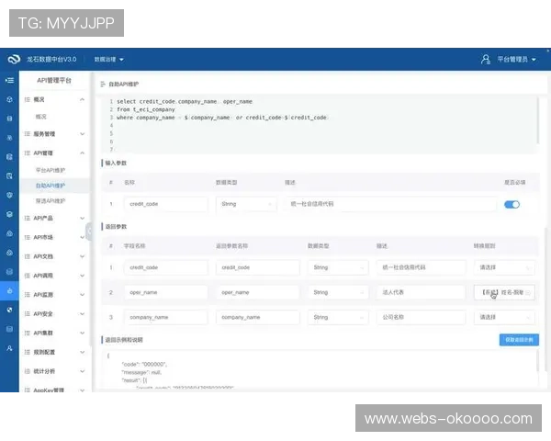This screenshot has height=441, width=551.
Task: Click the blue 获取返回示例 button
Action: [x=520, y=340]
